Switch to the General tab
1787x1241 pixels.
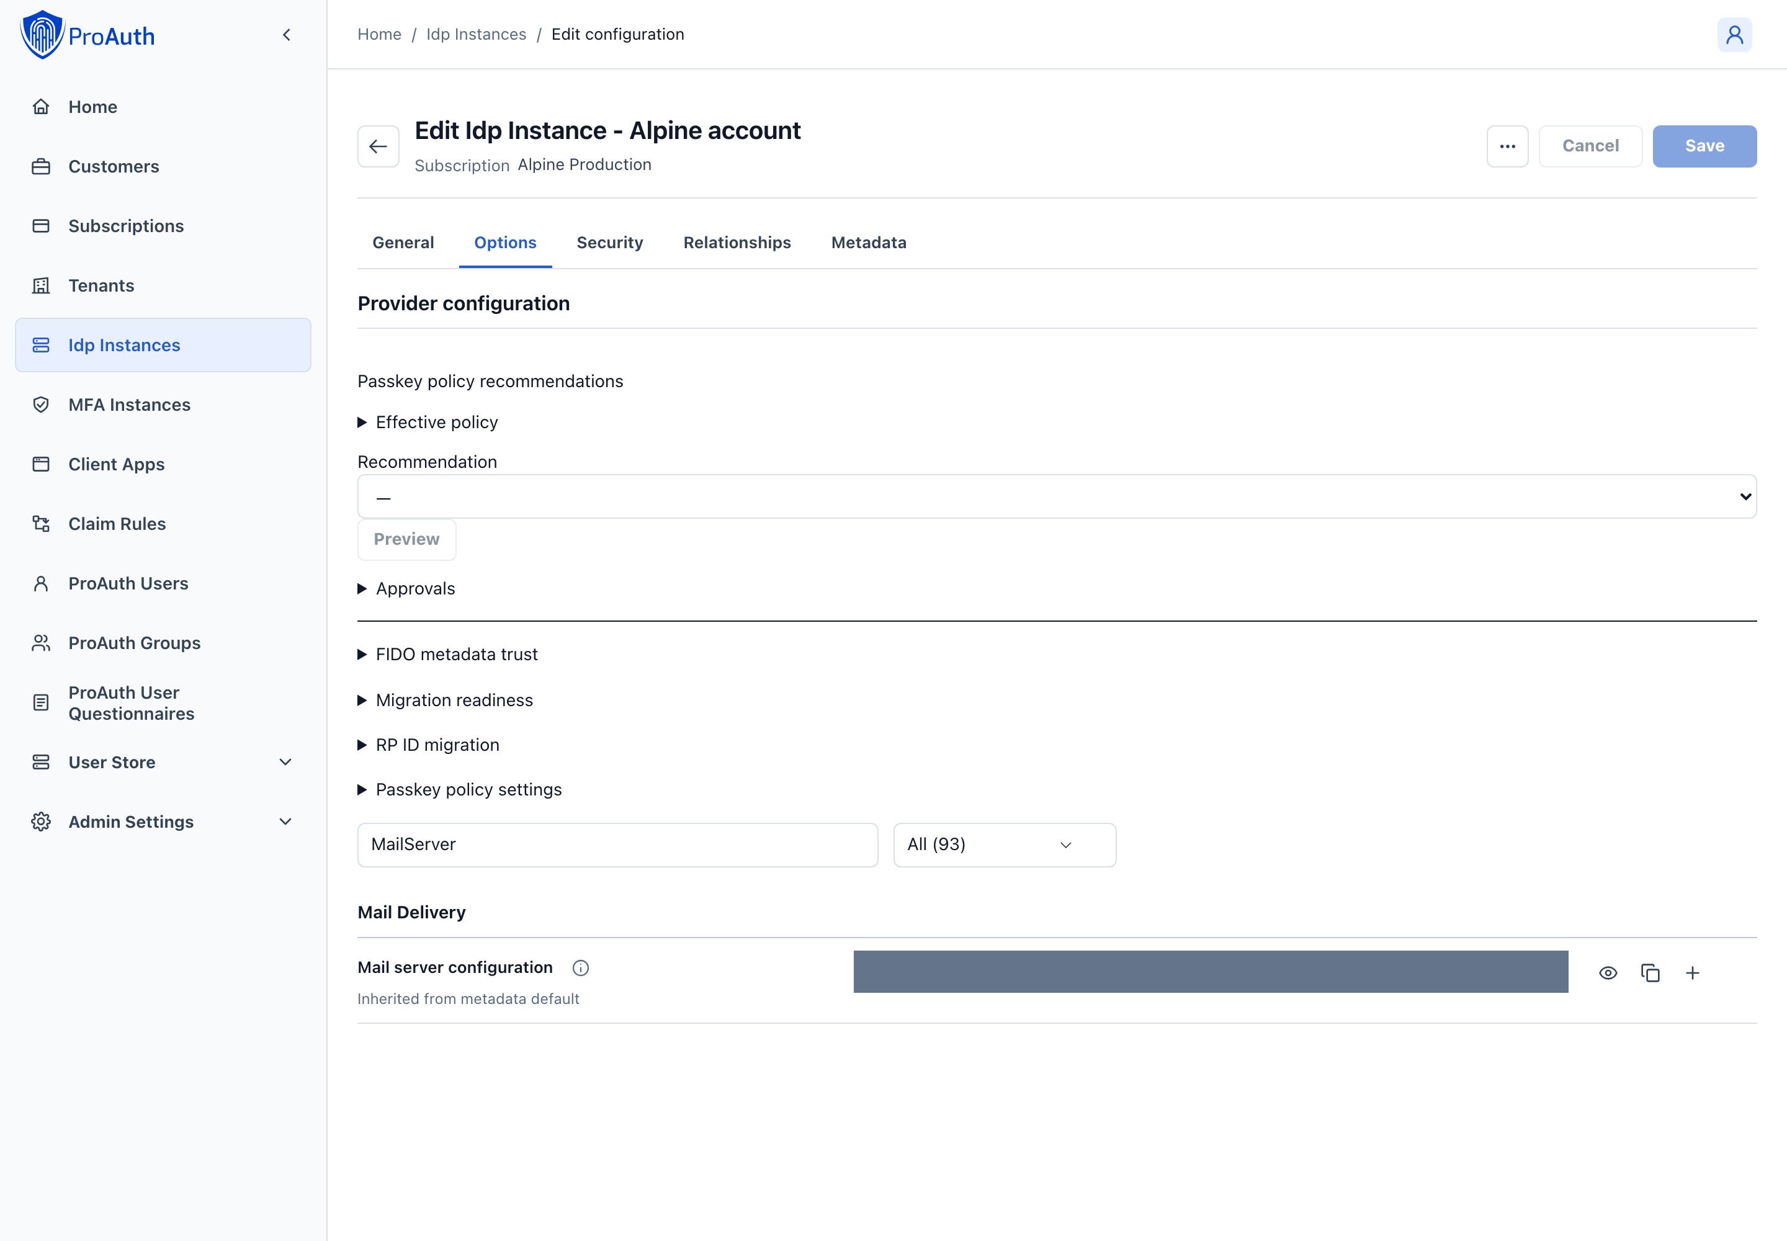coord(403,243)
